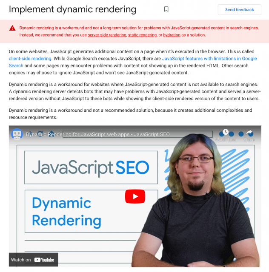
Task: Click the red warning triangle icon
Action: pyautogui.click(x=13, y=28)
